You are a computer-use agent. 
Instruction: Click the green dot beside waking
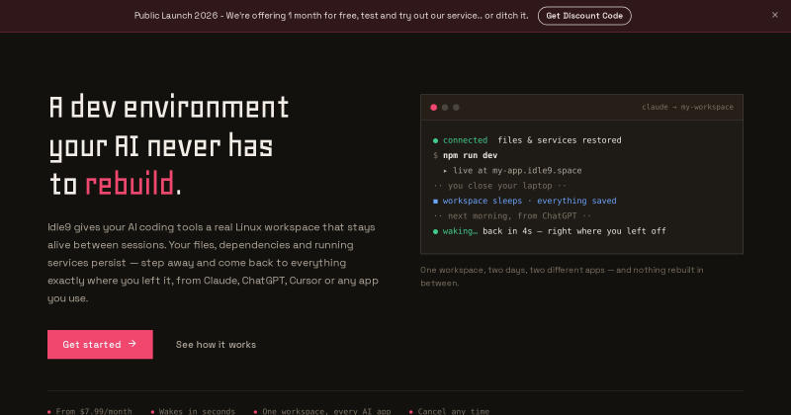pyautogui.click(x=435, y=231)
